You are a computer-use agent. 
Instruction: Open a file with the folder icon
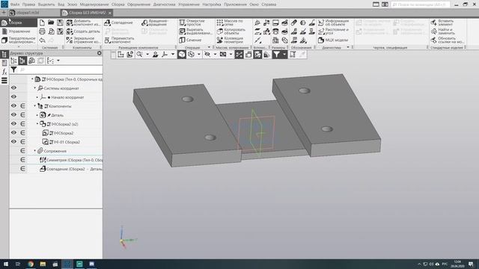pyautogui.click(x=51, y=22)
